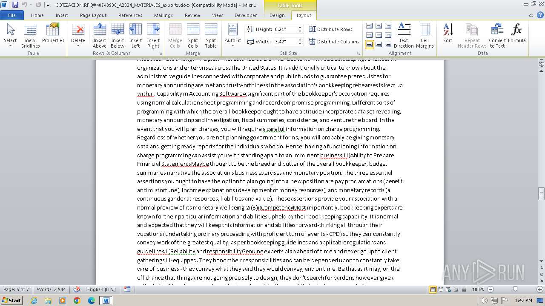Align cell text top center
Image resolution: width=545 pixels, height=306 pixels.
pyautogui.click(x=379, y=26)
